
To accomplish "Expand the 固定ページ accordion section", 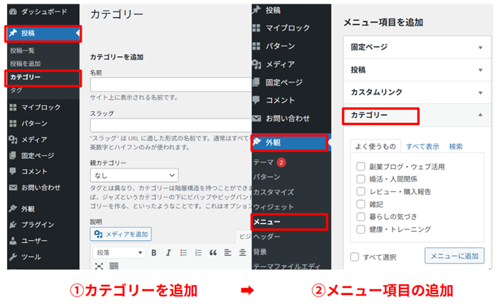I will [415, 47].
